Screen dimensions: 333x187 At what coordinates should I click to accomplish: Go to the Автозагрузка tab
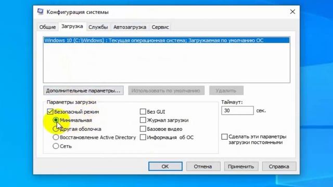[130, 27]
